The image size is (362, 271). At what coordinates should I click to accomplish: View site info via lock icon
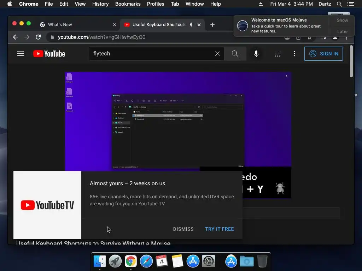pyautogui.click(x=52, y=37)
